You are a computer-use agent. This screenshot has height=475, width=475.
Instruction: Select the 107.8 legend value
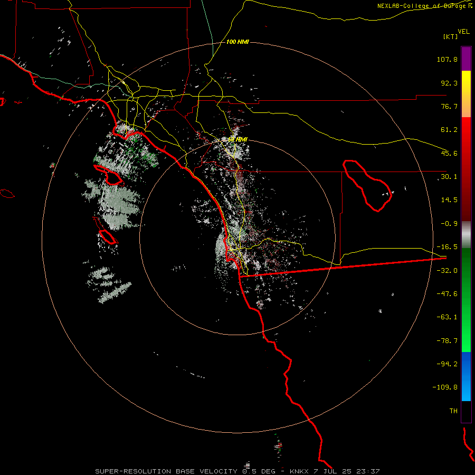point(447,59)
